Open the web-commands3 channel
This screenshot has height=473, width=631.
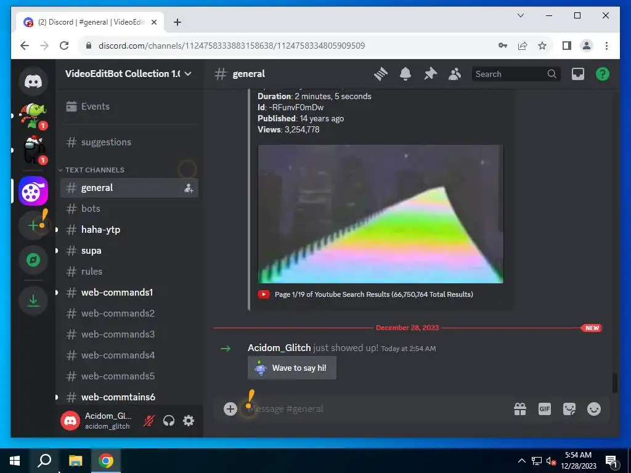coord(129,334)
